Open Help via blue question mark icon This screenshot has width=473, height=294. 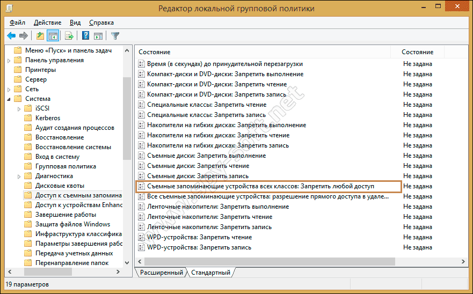click(x=85, y=36)
